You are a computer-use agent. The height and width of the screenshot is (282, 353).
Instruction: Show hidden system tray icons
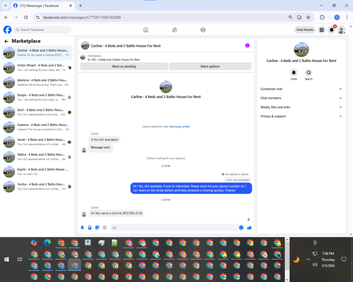point(308,259)
